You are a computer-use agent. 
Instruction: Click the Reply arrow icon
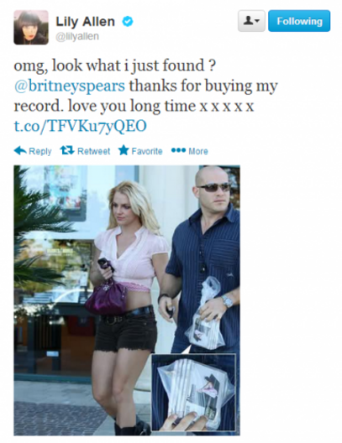tap(20, 150)
